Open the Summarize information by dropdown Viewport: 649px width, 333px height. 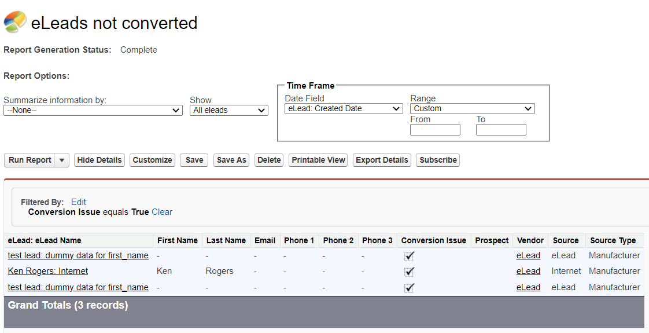93,111
